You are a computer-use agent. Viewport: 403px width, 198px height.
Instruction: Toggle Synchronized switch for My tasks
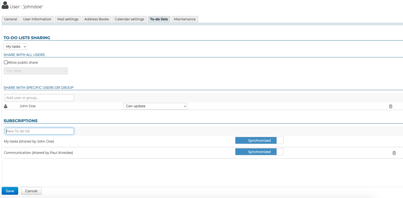tap(259, 141)
